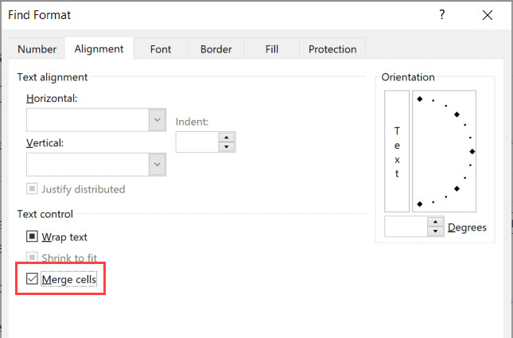Switch to the Number tab
Image resolution: width=513 pixels, height=338 pixels.
pyautogui.click(x=37, y=49)
